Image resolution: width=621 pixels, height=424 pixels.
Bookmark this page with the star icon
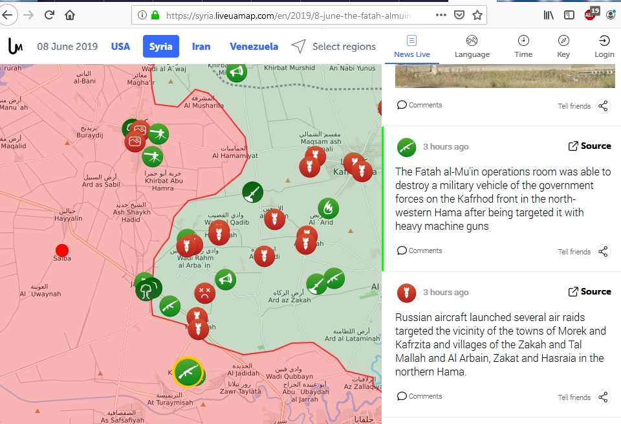tap(477, 15)
